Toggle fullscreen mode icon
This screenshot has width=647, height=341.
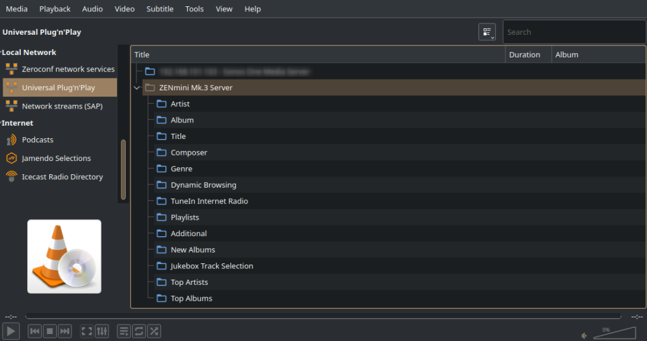(x=87, y=331)
